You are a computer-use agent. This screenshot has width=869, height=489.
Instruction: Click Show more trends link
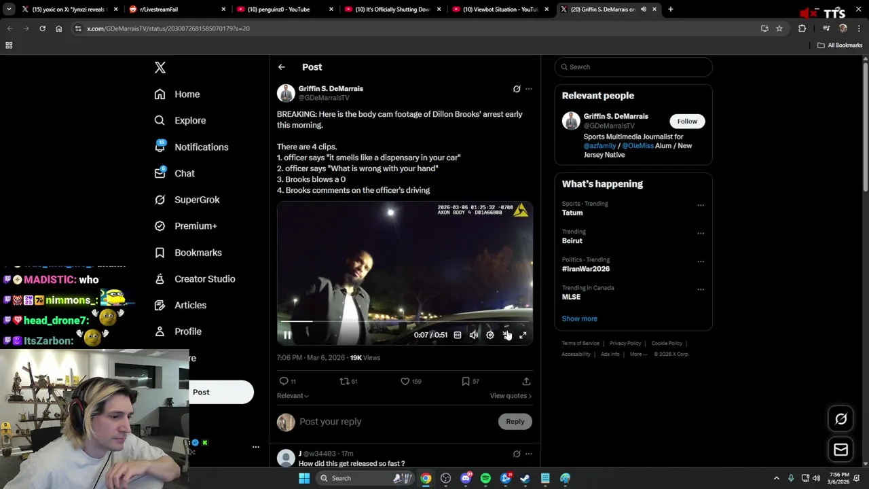coord(580,319)
